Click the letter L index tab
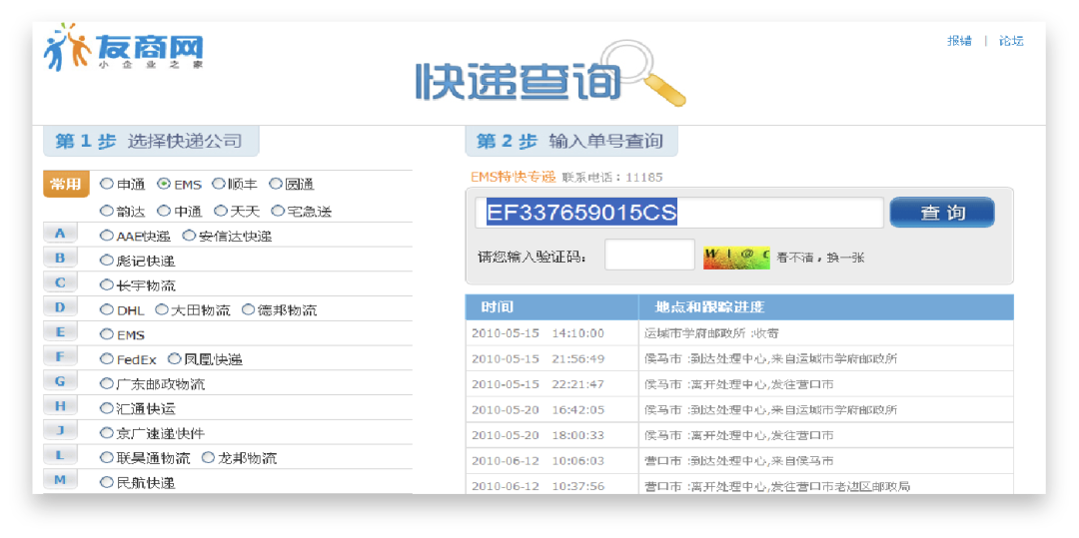The image size is (1079, 538). (x=60, y=455)
